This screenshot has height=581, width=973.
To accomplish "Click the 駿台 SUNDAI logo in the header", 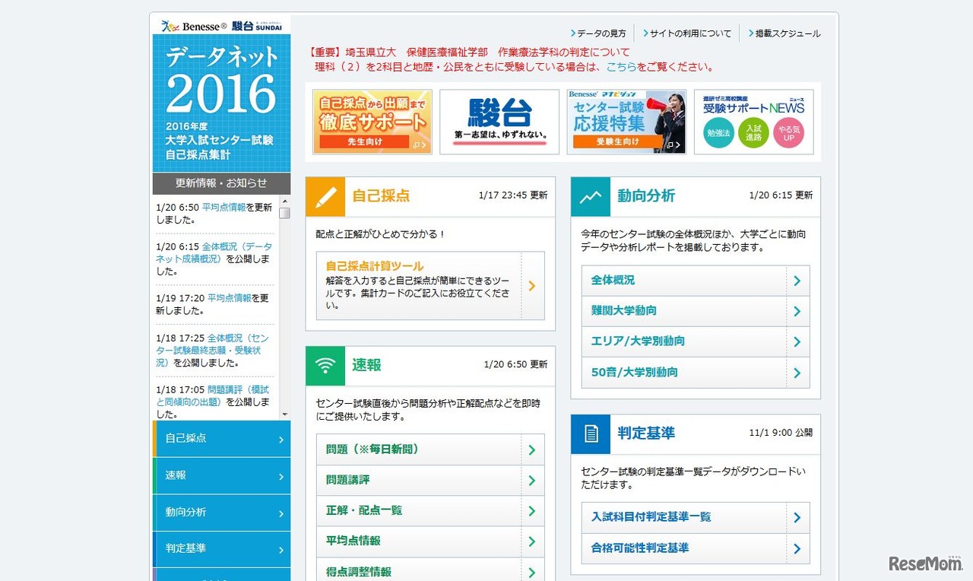I will pos(256,26).
